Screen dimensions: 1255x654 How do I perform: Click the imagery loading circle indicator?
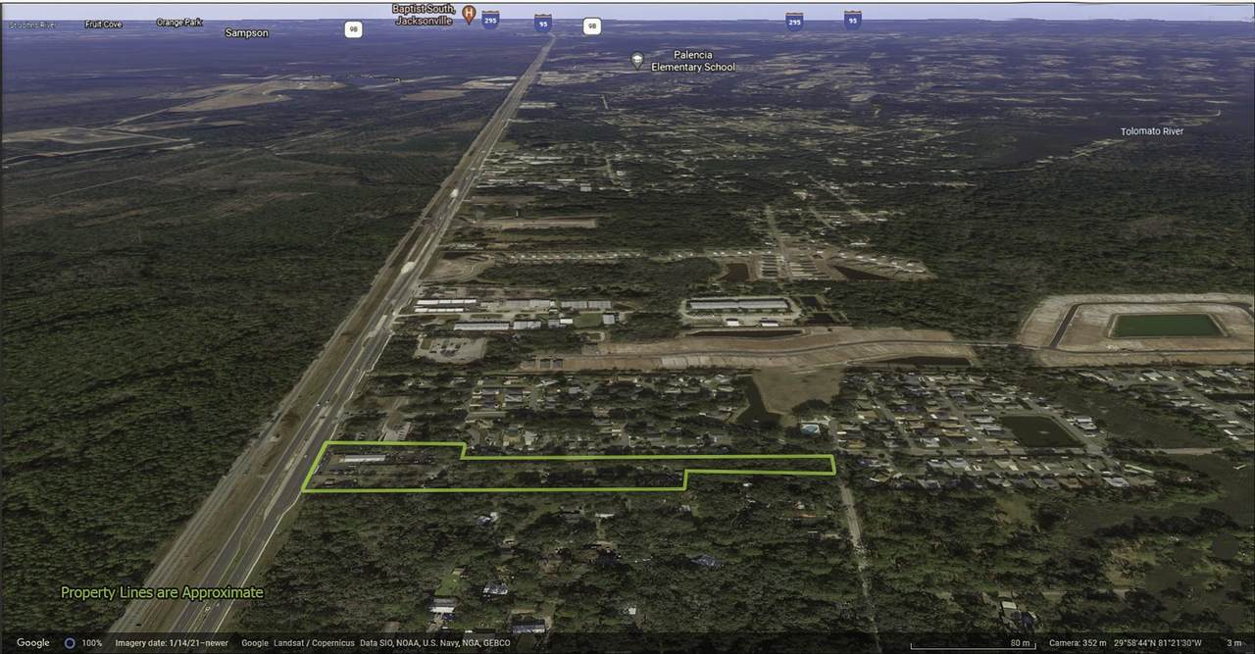pyautogui.click(x=70, y=643)
